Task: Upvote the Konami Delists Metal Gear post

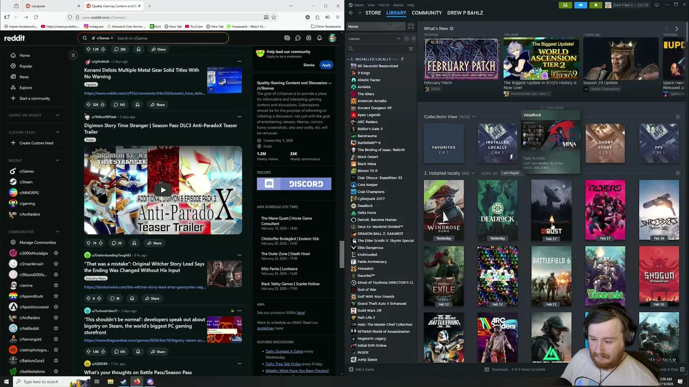Action: 89,105
